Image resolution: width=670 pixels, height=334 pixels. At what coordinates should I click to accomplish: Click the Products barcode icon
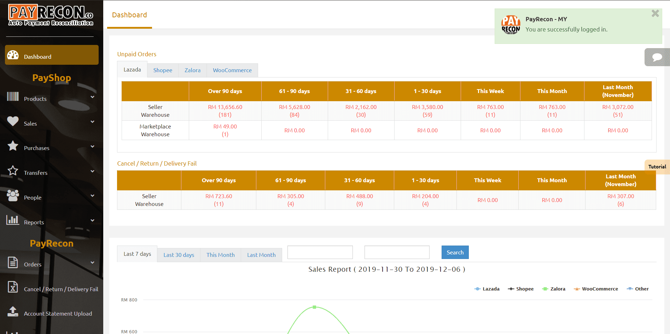point(13,96)
